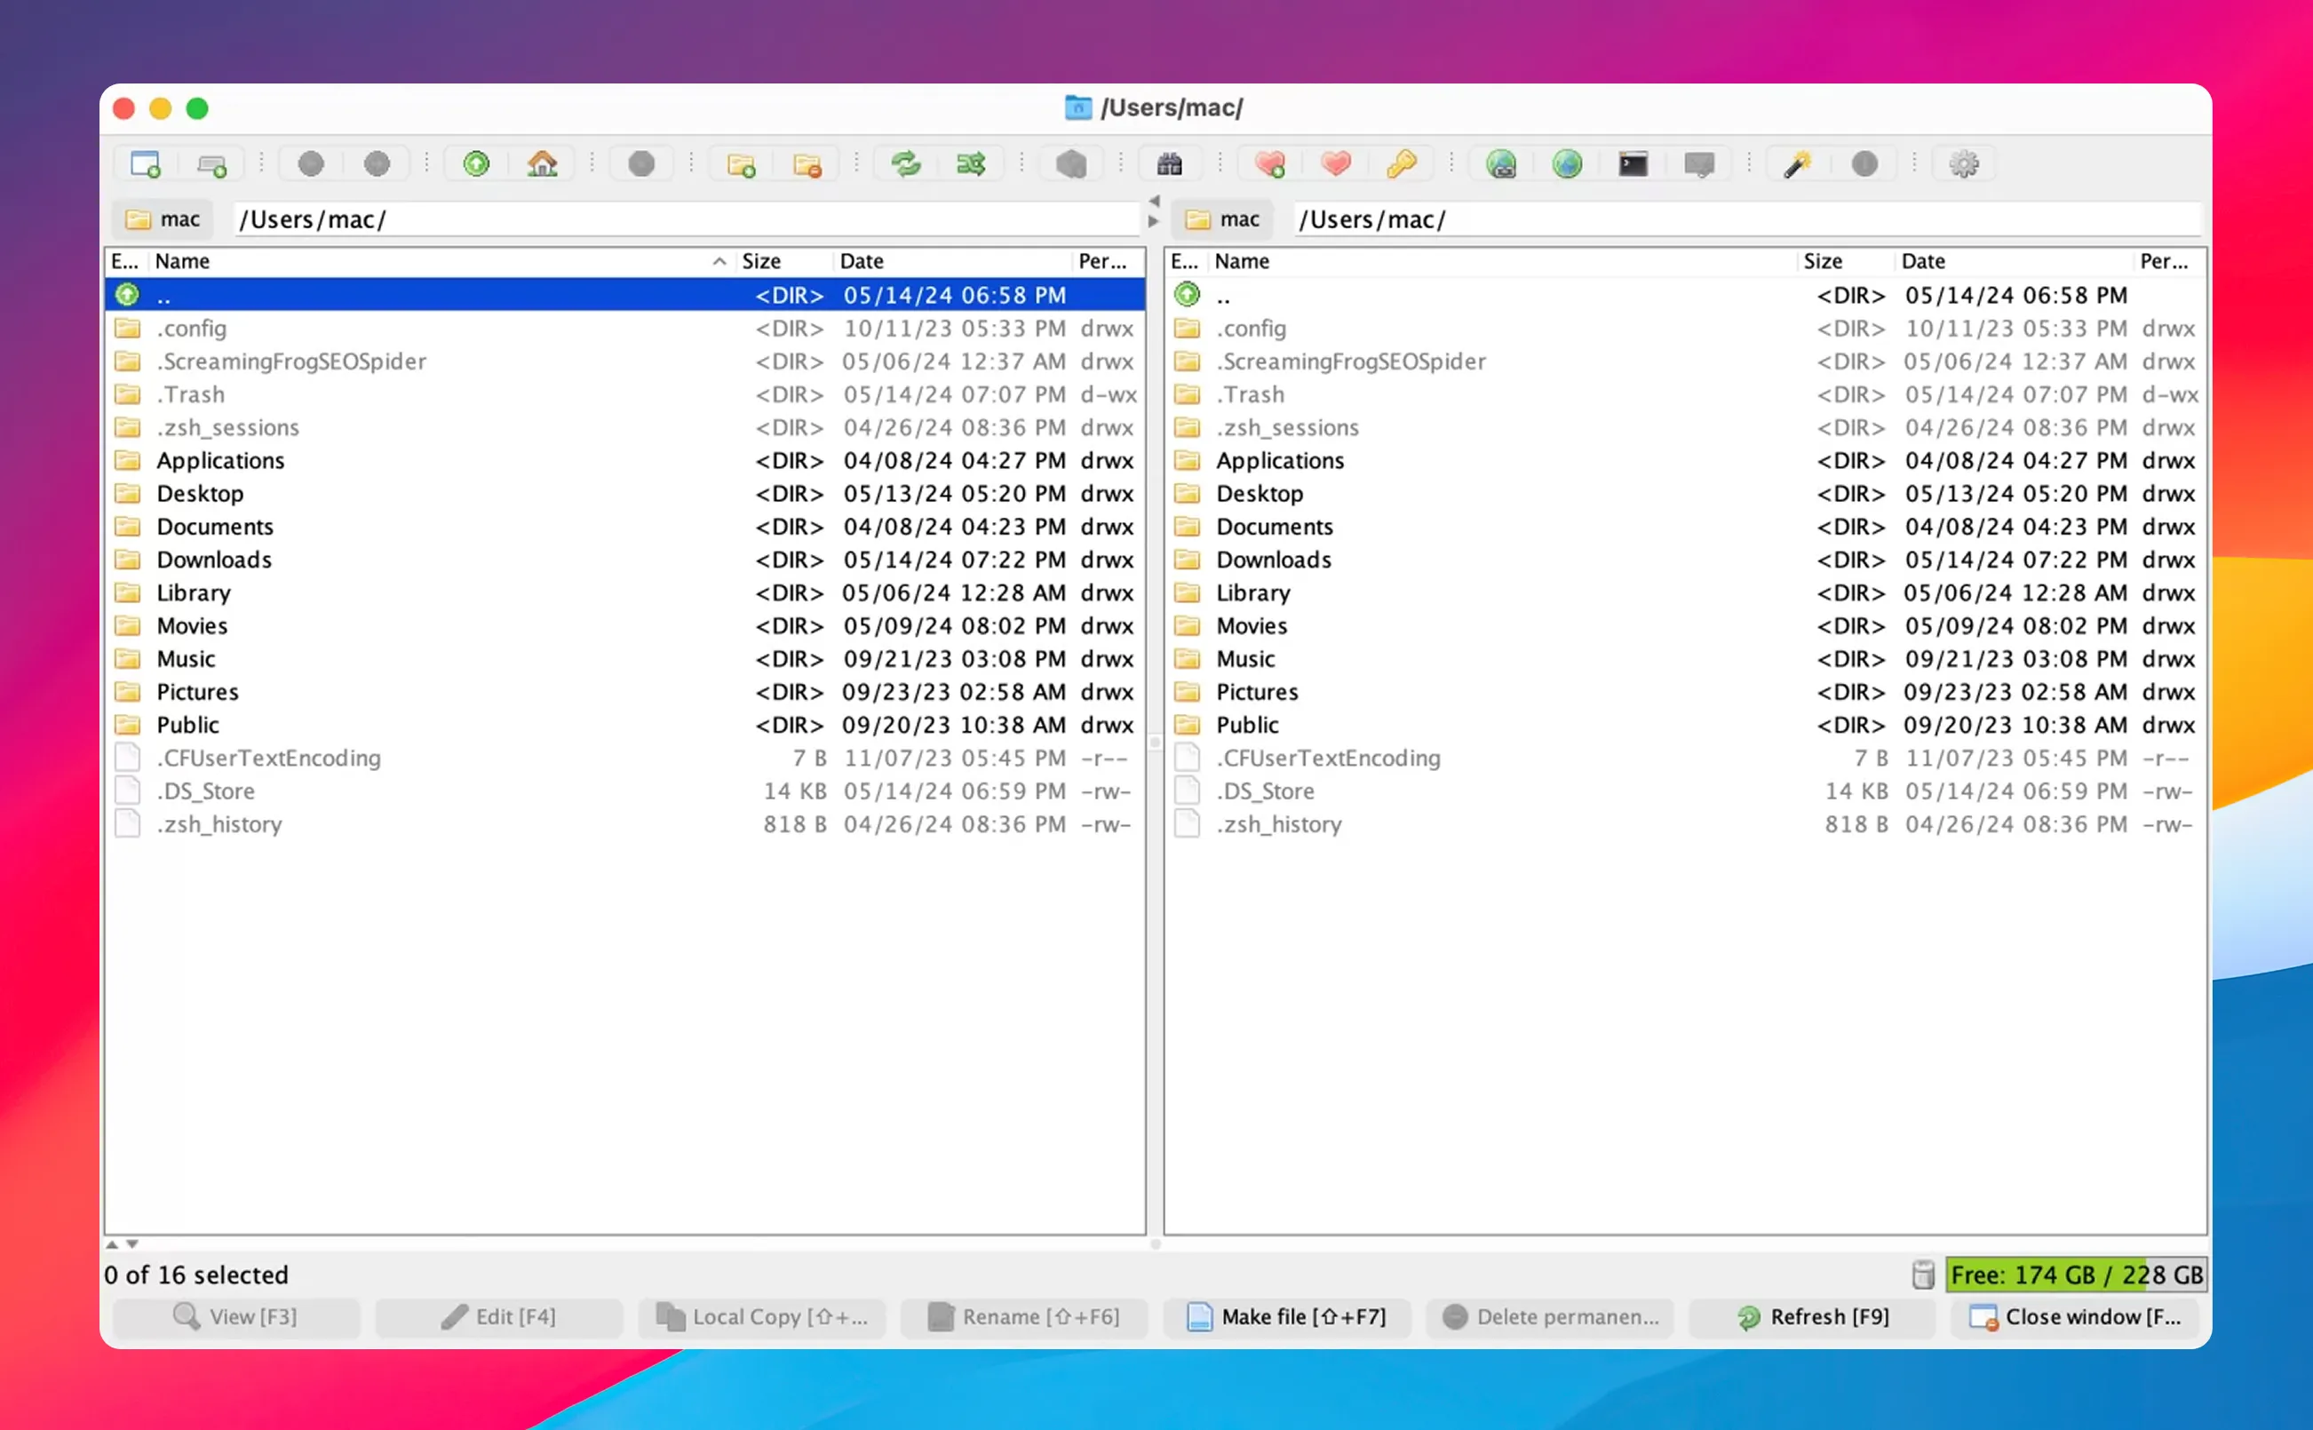Select parent '..' row in right panel
The height and width of the screenshot is (1430, 2313).
click(x=1686, y=295)
